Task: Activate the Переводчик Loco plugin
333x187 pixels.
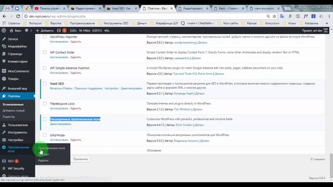Action: click(x=59, y=109)
